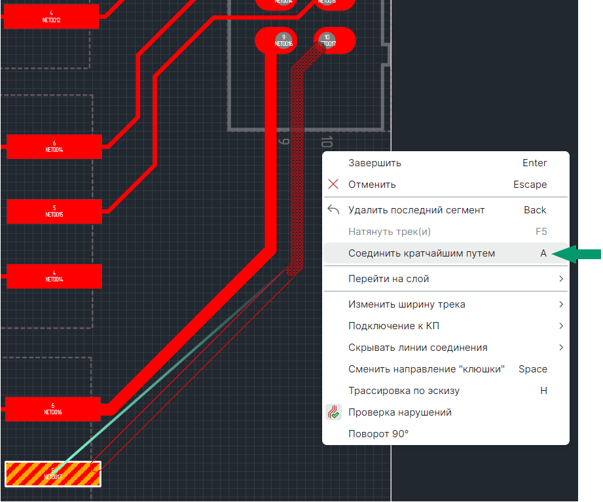The width and height of the screenshot is (603, 502).
Task: Select Соединить кратчайшим путем menu item
Action: pyautogui.click(x=422, y=253)
